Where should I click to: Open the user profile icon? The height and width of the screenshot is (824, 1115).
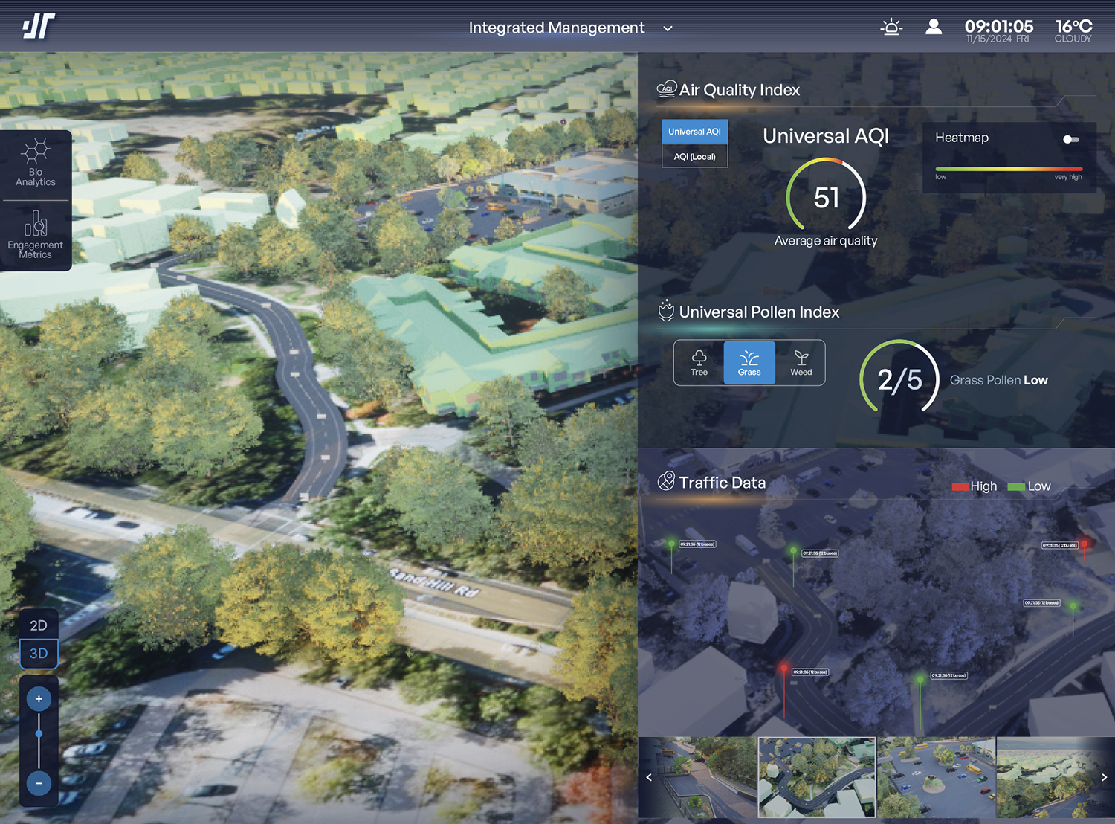(934, 27)
